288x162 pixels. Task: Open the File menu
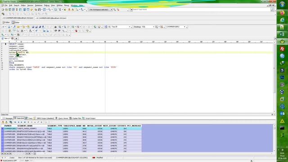click(6, 5)
